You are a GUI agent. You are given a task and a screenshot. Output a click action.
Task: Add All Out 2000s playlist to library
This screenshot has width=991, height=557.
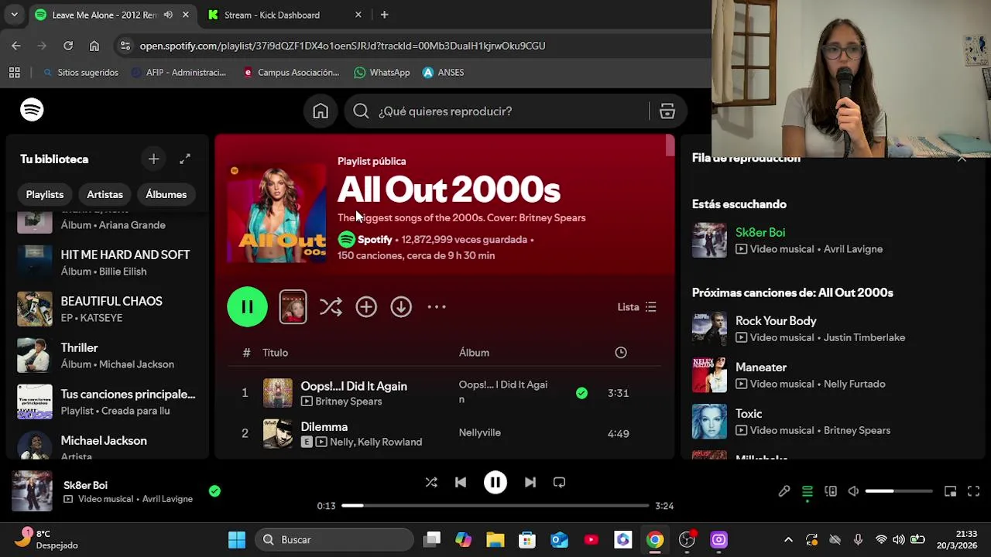coord(366,307)
